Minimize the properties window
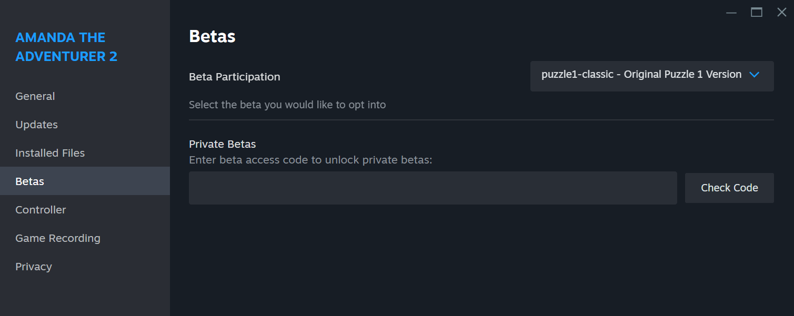The height and width of the screenshot is (316, 794). click(x=731, y=13)
